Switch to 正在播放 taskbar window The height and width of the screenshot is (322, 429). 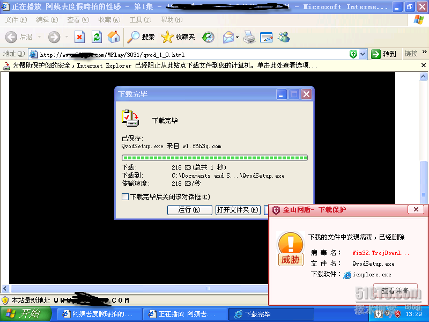(x=185, y=314)
